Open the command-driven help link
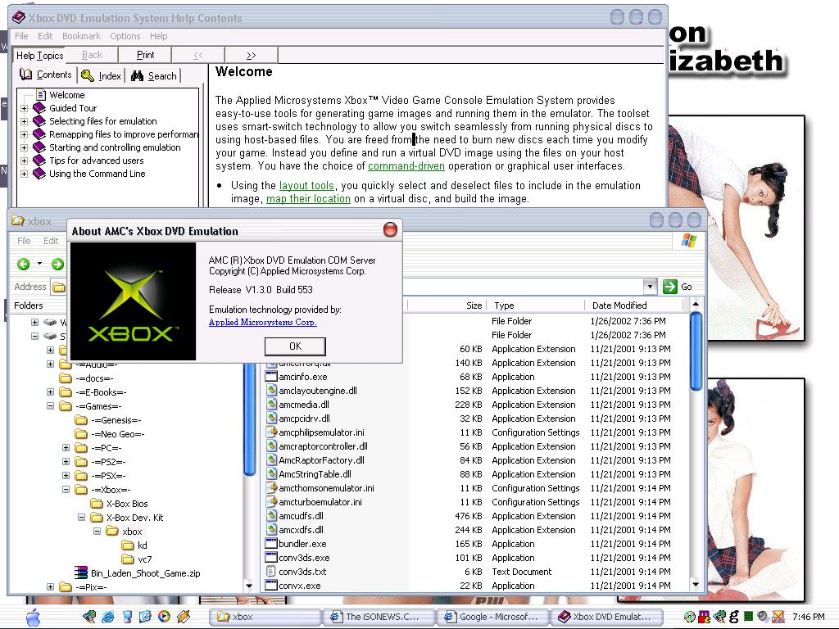Image resolution: width=839 pixels, height=629 pixels. coord(406,165)
